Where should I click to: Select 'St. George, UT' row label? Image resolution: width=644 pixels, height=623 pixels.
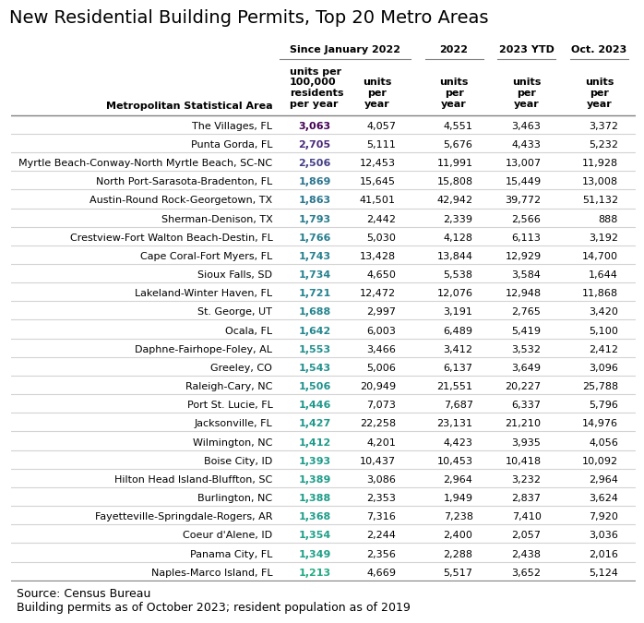pyautogui.click(x=235, y=312)
